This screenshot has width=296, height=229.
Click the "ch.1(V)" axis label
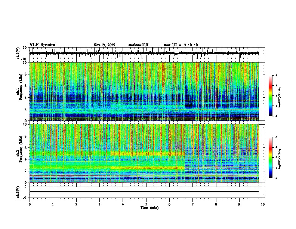point(18,53)
